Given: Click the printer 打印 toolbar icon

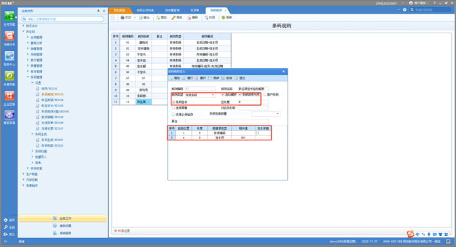Looking at the screenshot, I should (123, 18).
